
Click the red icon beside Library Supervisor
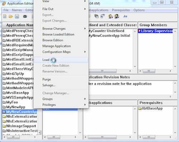coord(140,31)
